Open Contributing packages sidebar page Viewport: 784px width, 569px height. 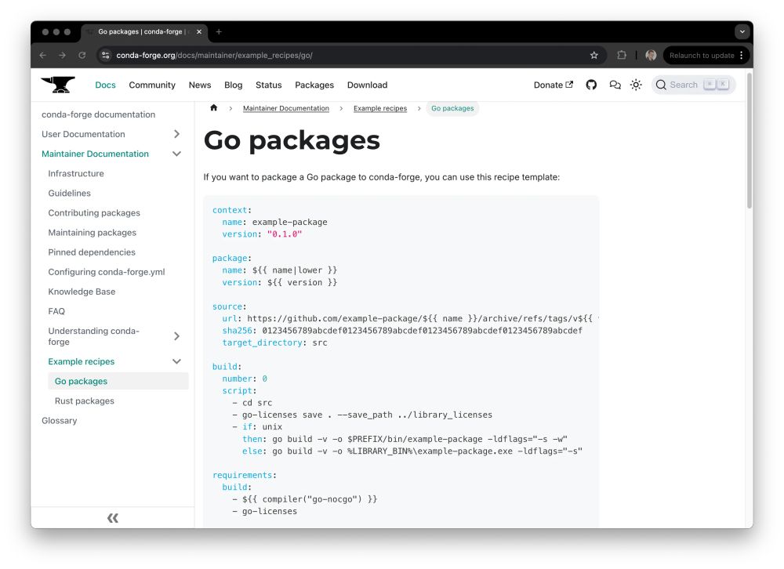(x=94, y=213)
